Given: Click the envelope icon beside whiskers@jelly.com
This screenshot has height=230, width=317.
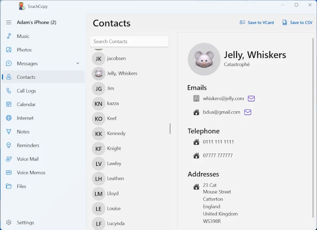Looking at the screenshot, I should (x=251, y=99).
